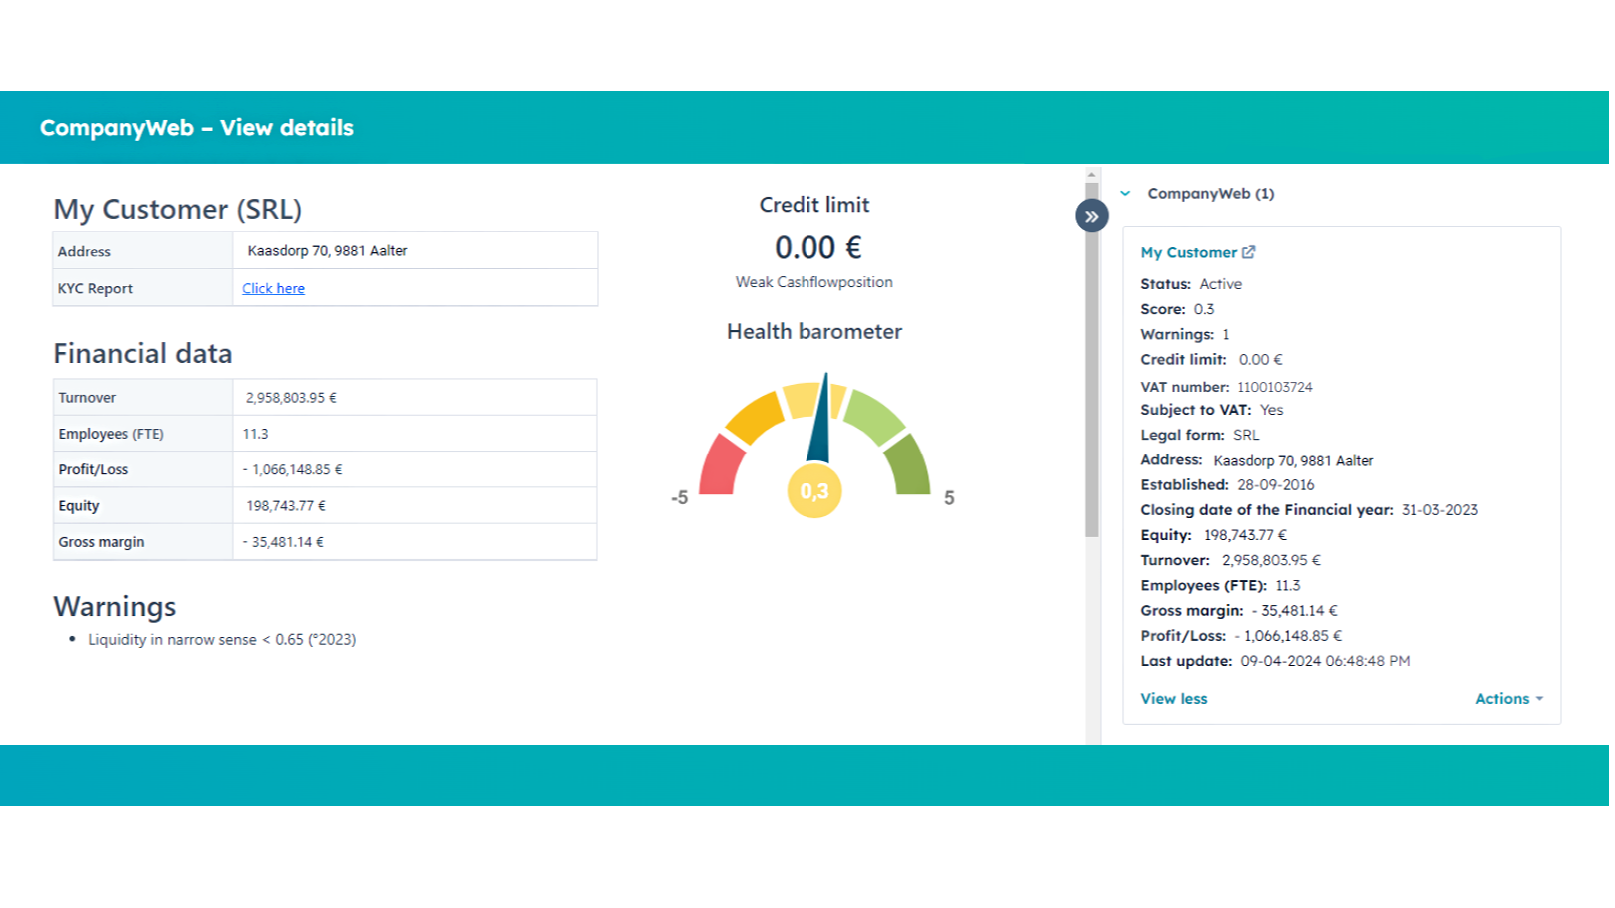
Task: Click the View less link
Action: pos(1173,698)
